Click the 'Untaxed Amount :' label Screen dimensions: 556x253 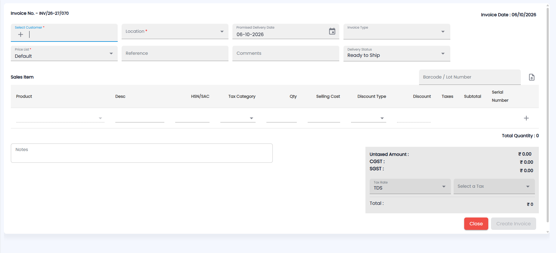[x=389, y=154]
